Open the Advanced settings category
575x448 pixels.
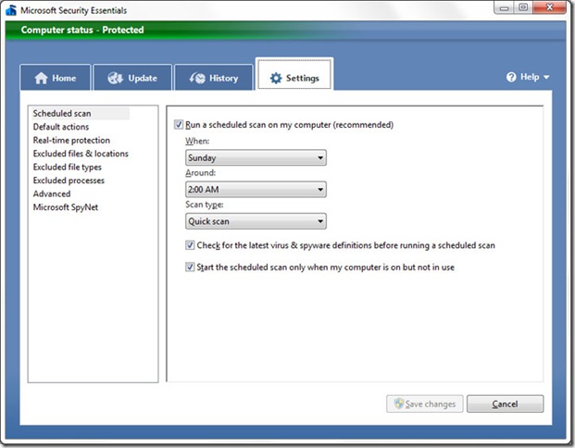(52, 193)
